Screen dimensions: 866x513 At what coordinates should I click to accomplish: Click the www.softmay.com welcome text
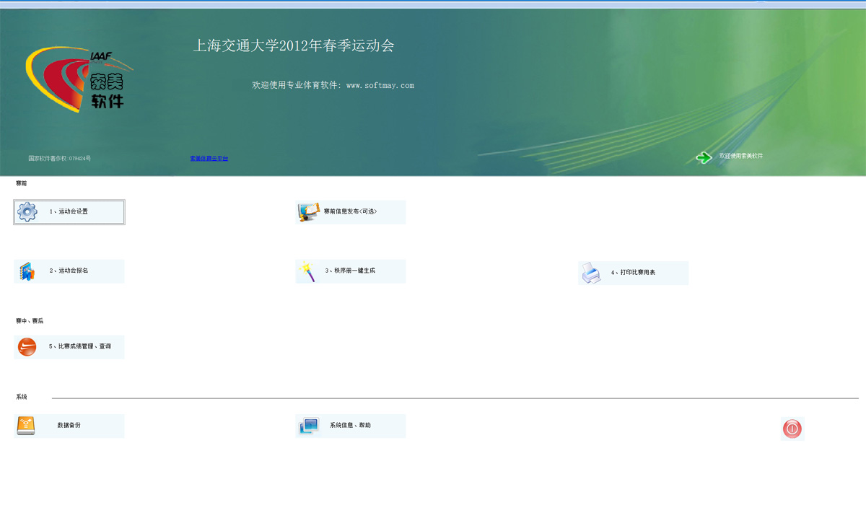tap(333, 85)
